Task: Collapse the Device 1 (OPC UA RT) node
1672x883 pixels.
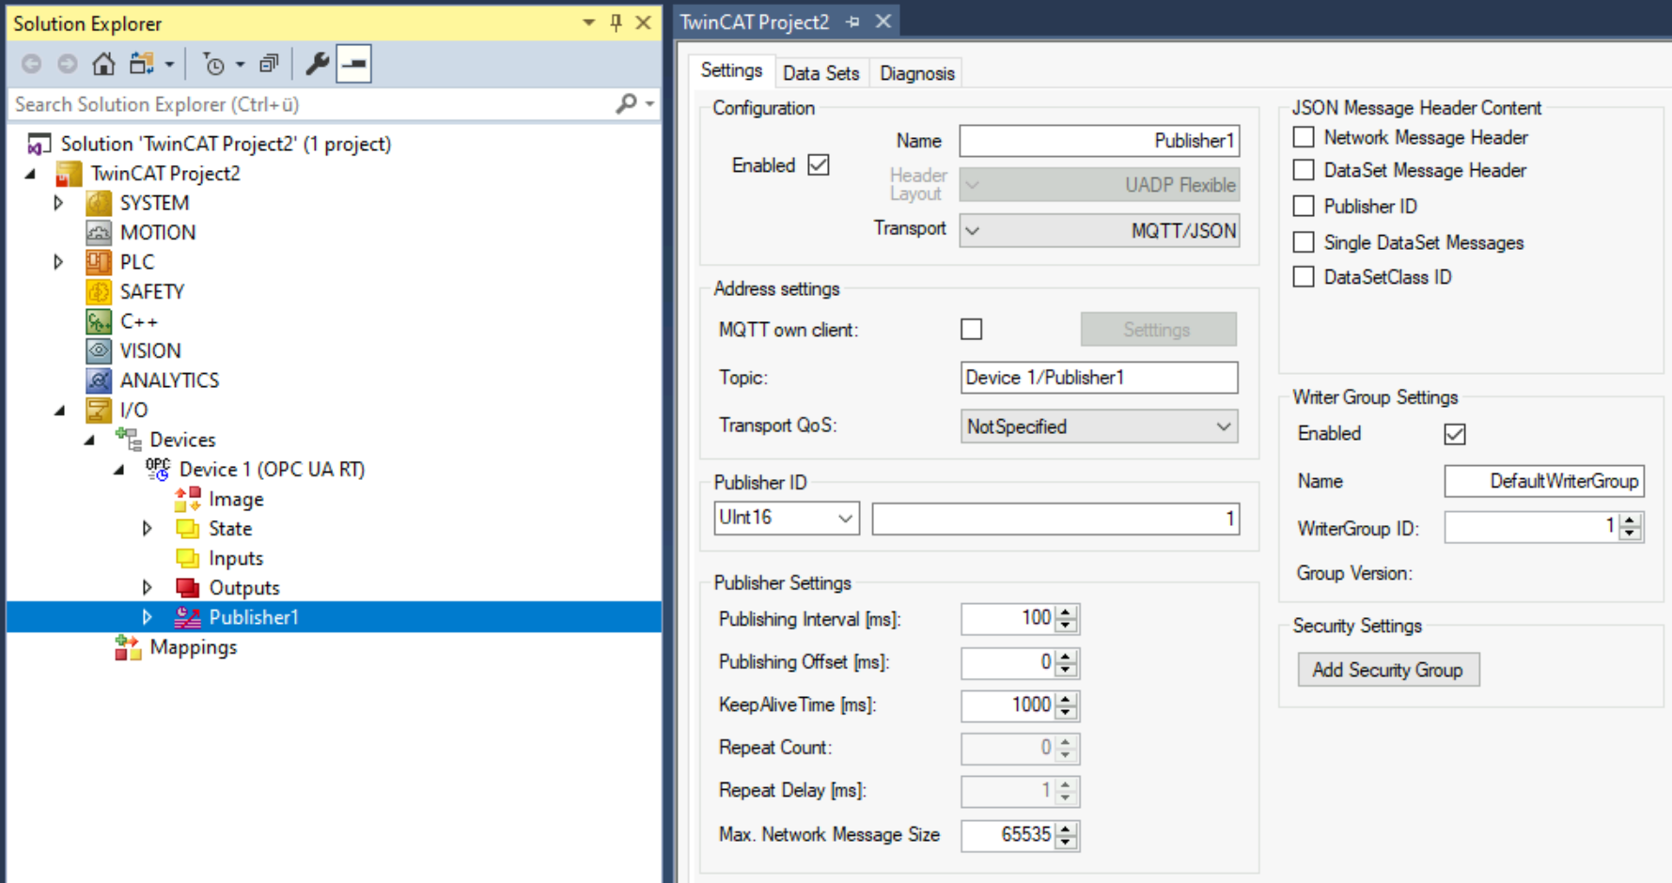Action: coord(118,470)
